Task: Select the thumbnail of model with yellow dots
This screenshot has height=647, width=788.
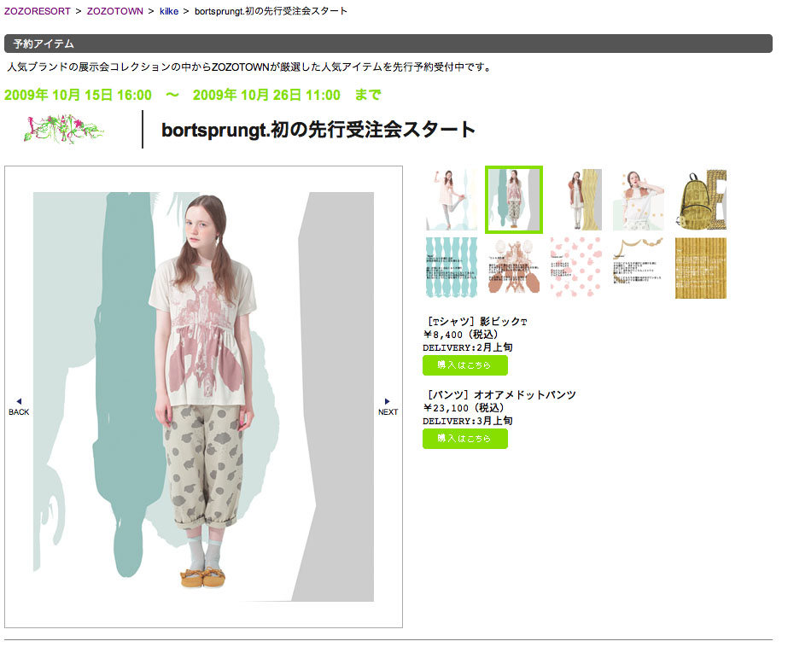Action: pos(639,200)
